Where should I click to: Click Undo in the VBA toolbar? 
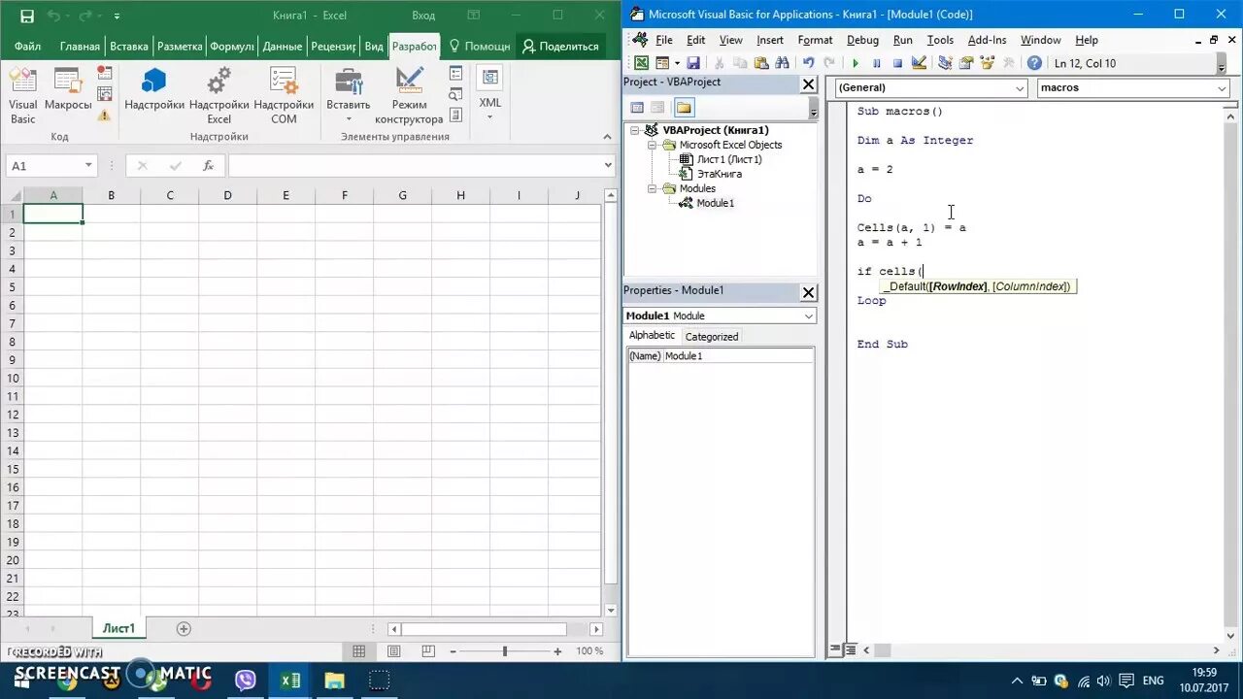(808, 63)
